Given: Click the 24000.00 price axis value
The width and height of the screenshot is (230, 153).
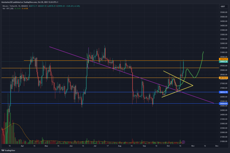Looking at the screenshot, I should [x=223, y=115].
